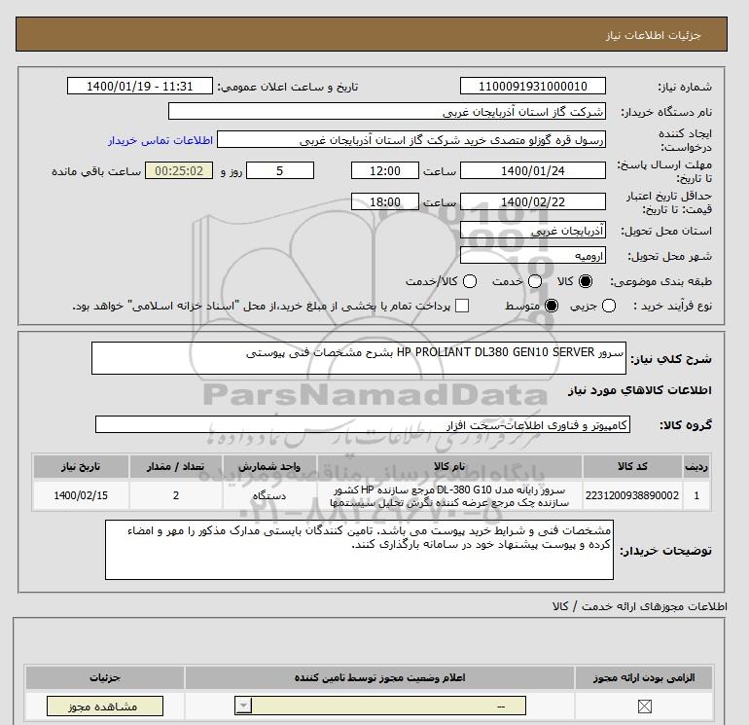Click the اطلاعات مجوزهای ارائه خدمت heading
This screenshot has height=725, width=749.
(x=640, y=606)
